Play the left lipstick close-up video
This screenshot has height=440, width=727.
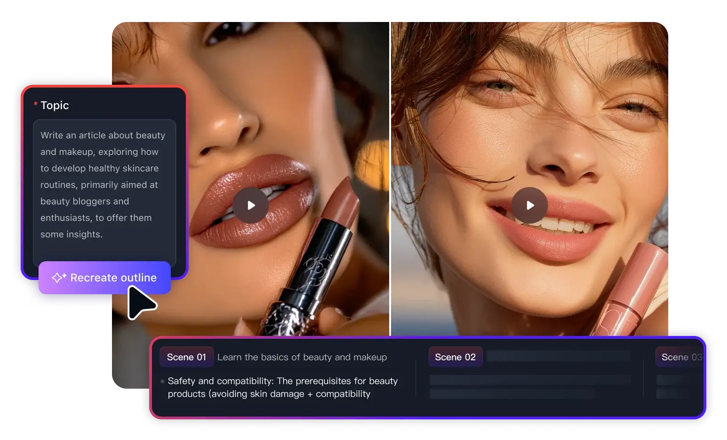click(251, 205)
